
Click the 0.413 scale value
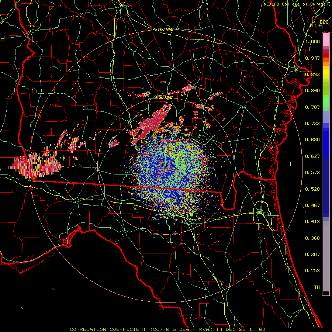click(x=312, y=222)
